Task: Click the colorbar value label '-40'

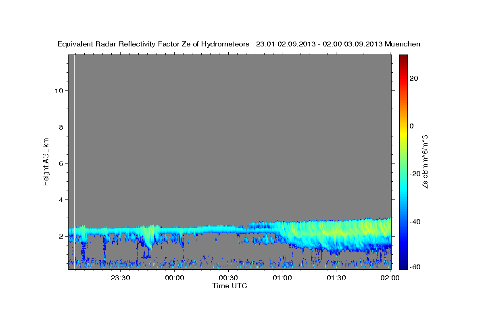Action: [415, 221]
